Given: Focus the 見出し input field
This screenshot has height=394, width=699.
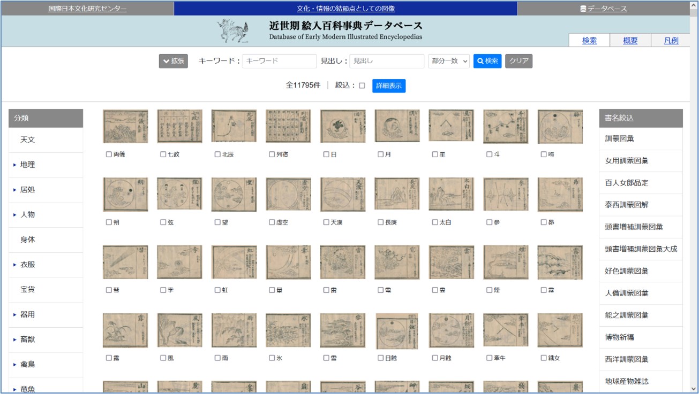Looking at the screenshot, I should pyautogui.click(x=387, y=61).
